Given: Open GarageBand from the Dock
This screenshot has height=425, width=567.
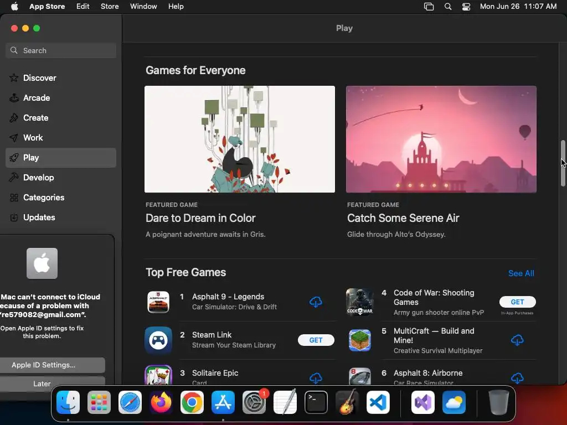Looking at the screenshot, I should (x=347, y=402).
